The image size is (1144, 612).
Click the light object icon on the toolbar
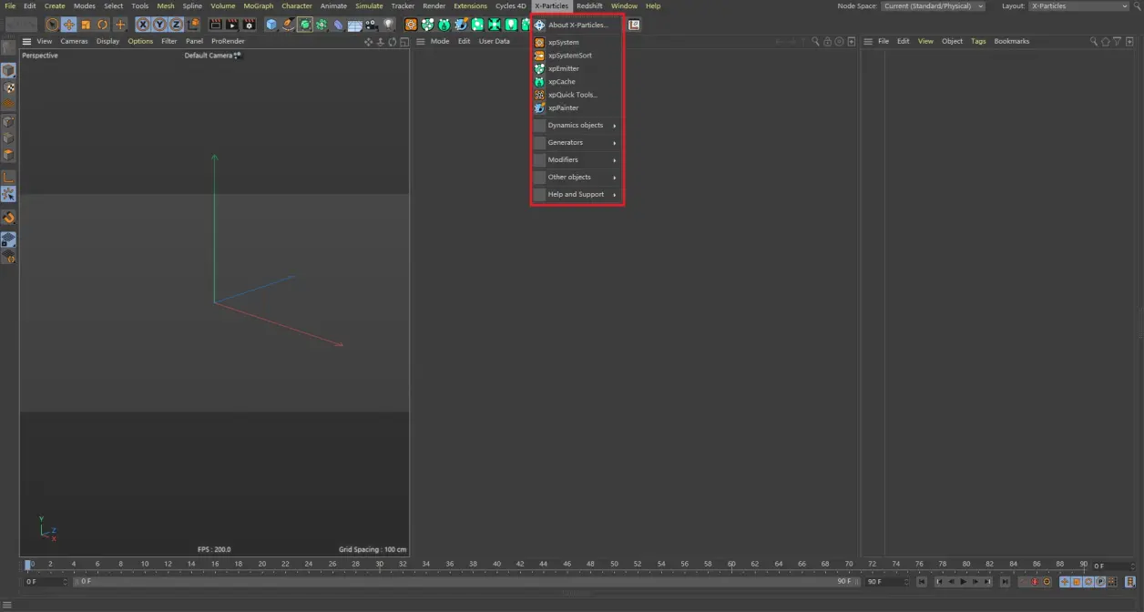point(388,25)
